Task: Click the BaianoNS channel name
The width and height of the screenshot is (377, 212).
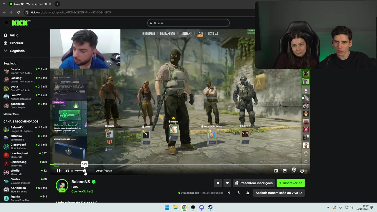Action: (x=81, y=182)
